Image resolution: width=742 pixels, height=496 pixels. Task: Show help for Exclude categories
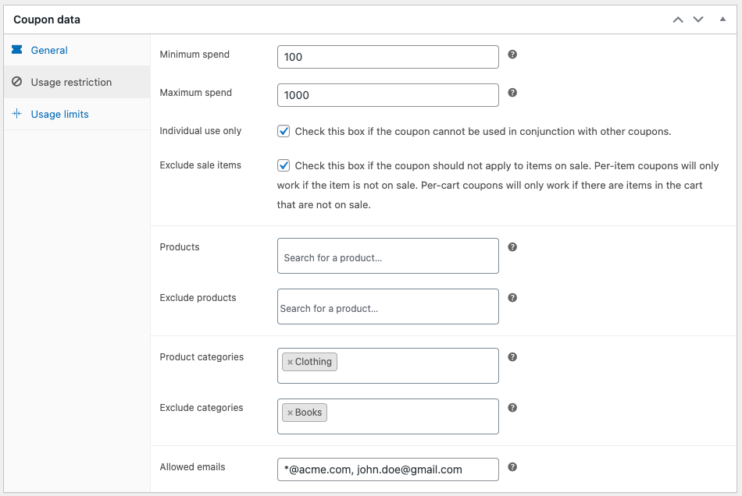click(x=512, y=408)
